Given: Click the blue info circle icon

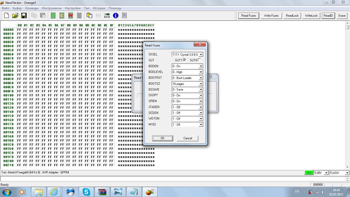Looking at the screenshot, I should point(116,16).
